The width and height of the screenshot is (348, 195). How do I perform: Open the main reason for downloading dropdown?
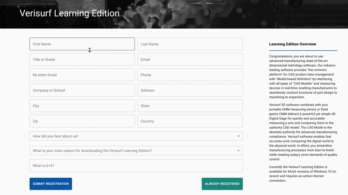[136, 151]
